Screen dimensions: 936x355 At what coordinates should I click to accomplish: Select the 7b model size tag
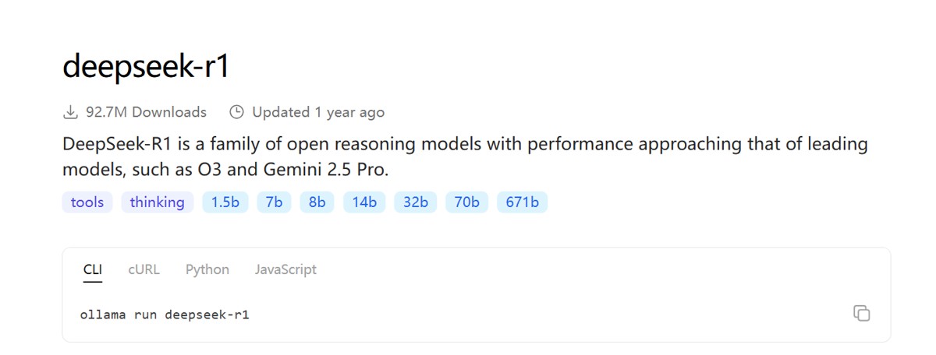click(x=274, y=202)
